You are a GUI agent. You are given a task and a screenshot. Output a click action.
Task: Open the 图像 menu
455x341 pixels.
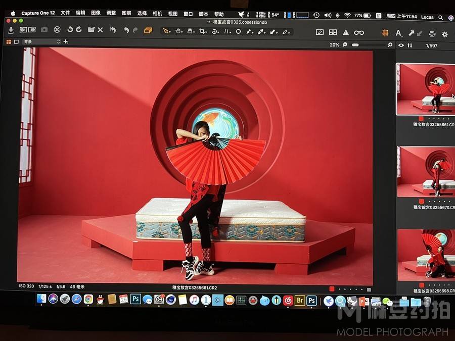point(96,13)
